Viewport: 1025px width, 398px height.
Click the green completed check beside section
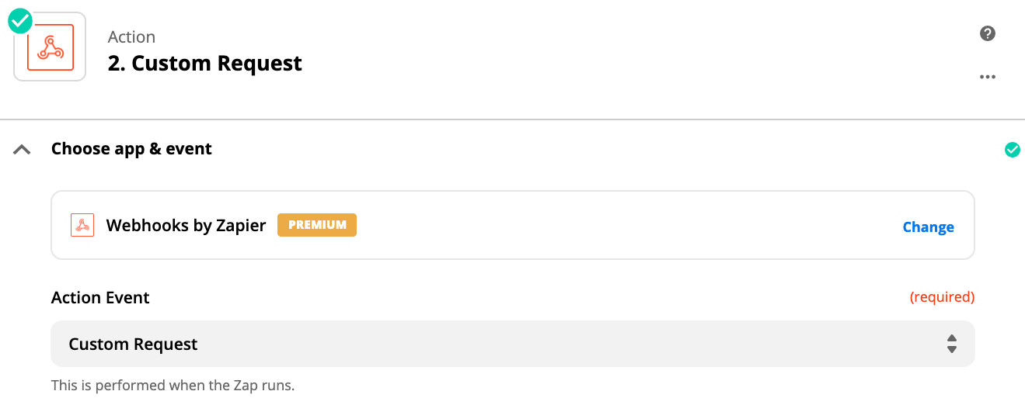[1012, 150]
